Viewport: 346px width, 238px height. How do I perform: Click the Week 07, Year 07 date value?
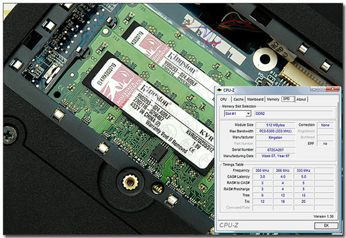coord(275,156)
